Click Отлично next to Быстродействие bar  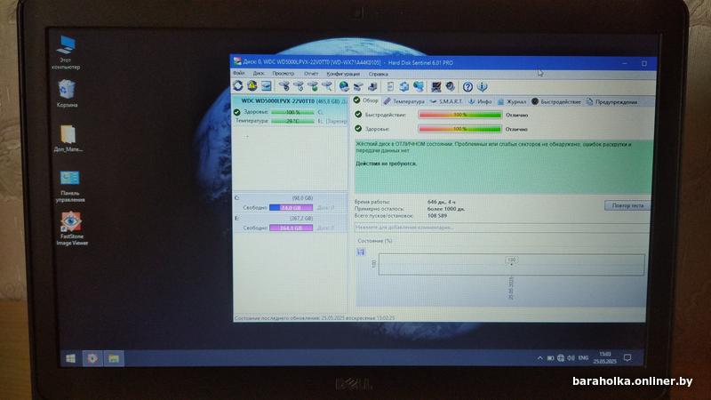517,116
